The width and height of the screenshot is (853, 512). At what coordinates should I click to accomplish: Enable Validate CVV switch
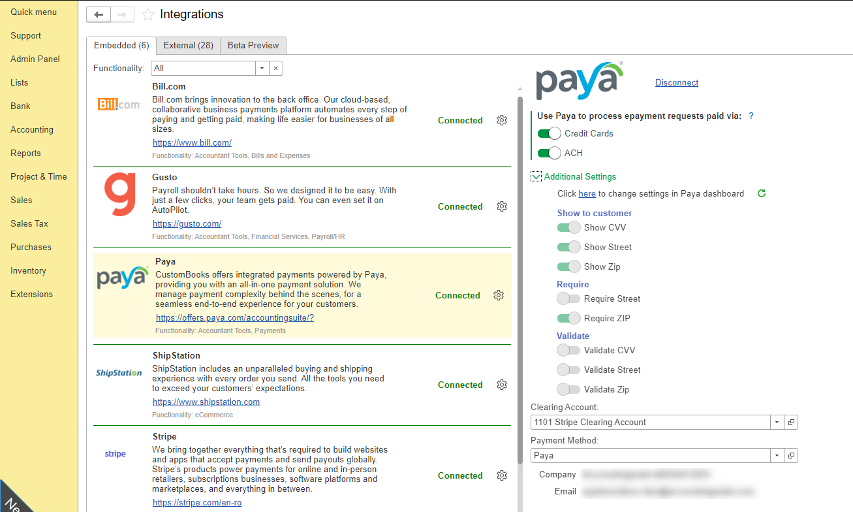click(x=568, y=350)
